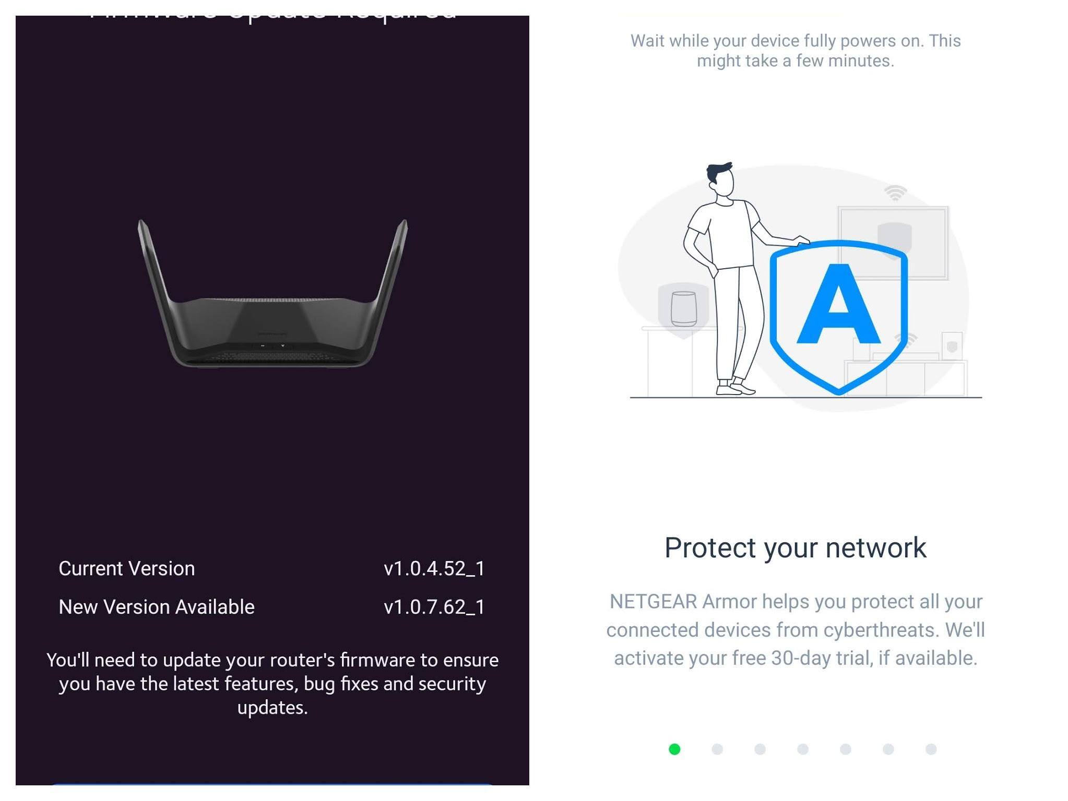Tap the new version number v1.0.7.62_1
The height and width of the screenshot is (801, 1068).
(434, 607)
